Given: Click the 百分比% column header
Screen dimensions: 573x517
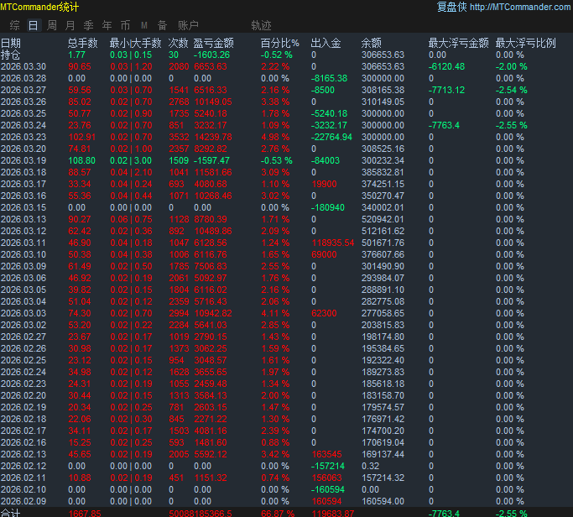Looking at the screenshot, I should click(280, 43).
